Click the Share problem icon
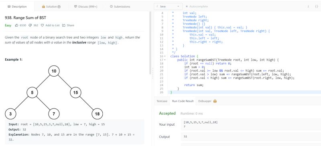321x146 pixels. click(64, 26)
